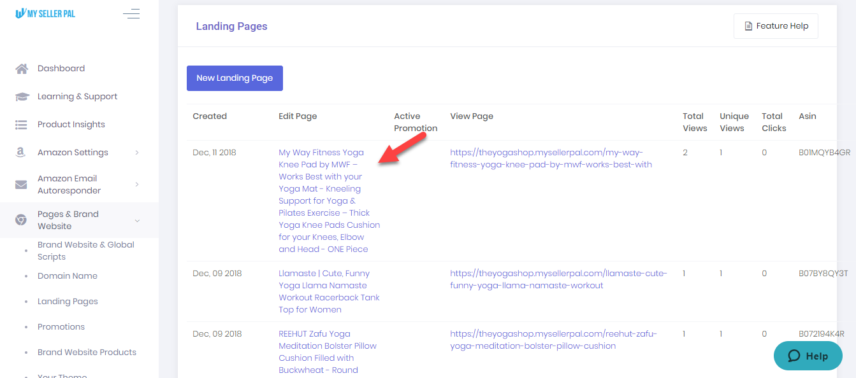Screen dimensions: 856x378
Task: Open Brand Website & Global Scripts submenu
Action: 86,251
